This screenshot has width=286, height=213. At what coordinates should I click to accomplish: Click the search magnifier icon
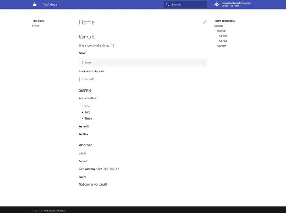click(x=167, y=5)
